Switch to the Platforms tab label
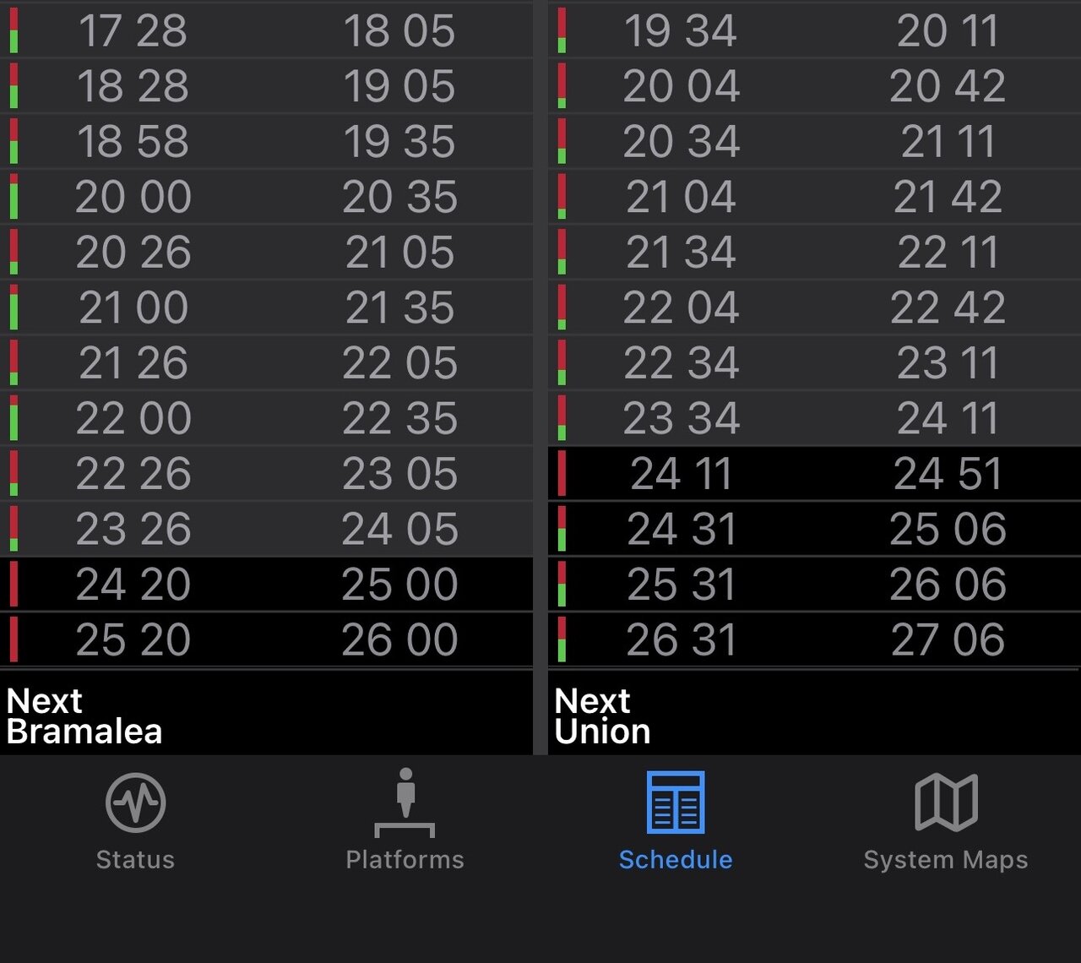 (405, 860)
